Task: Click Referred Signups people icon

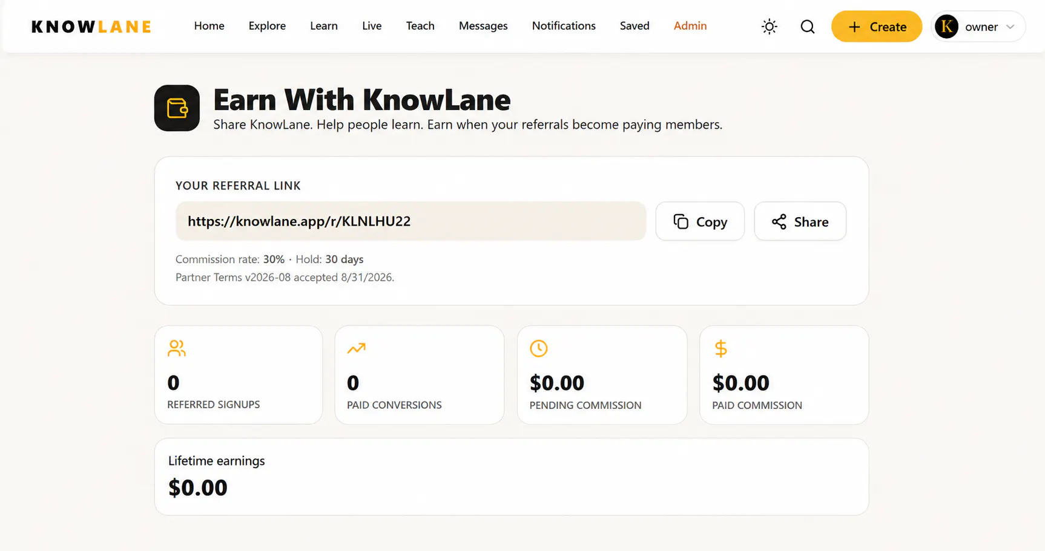Action: [177, 348]
